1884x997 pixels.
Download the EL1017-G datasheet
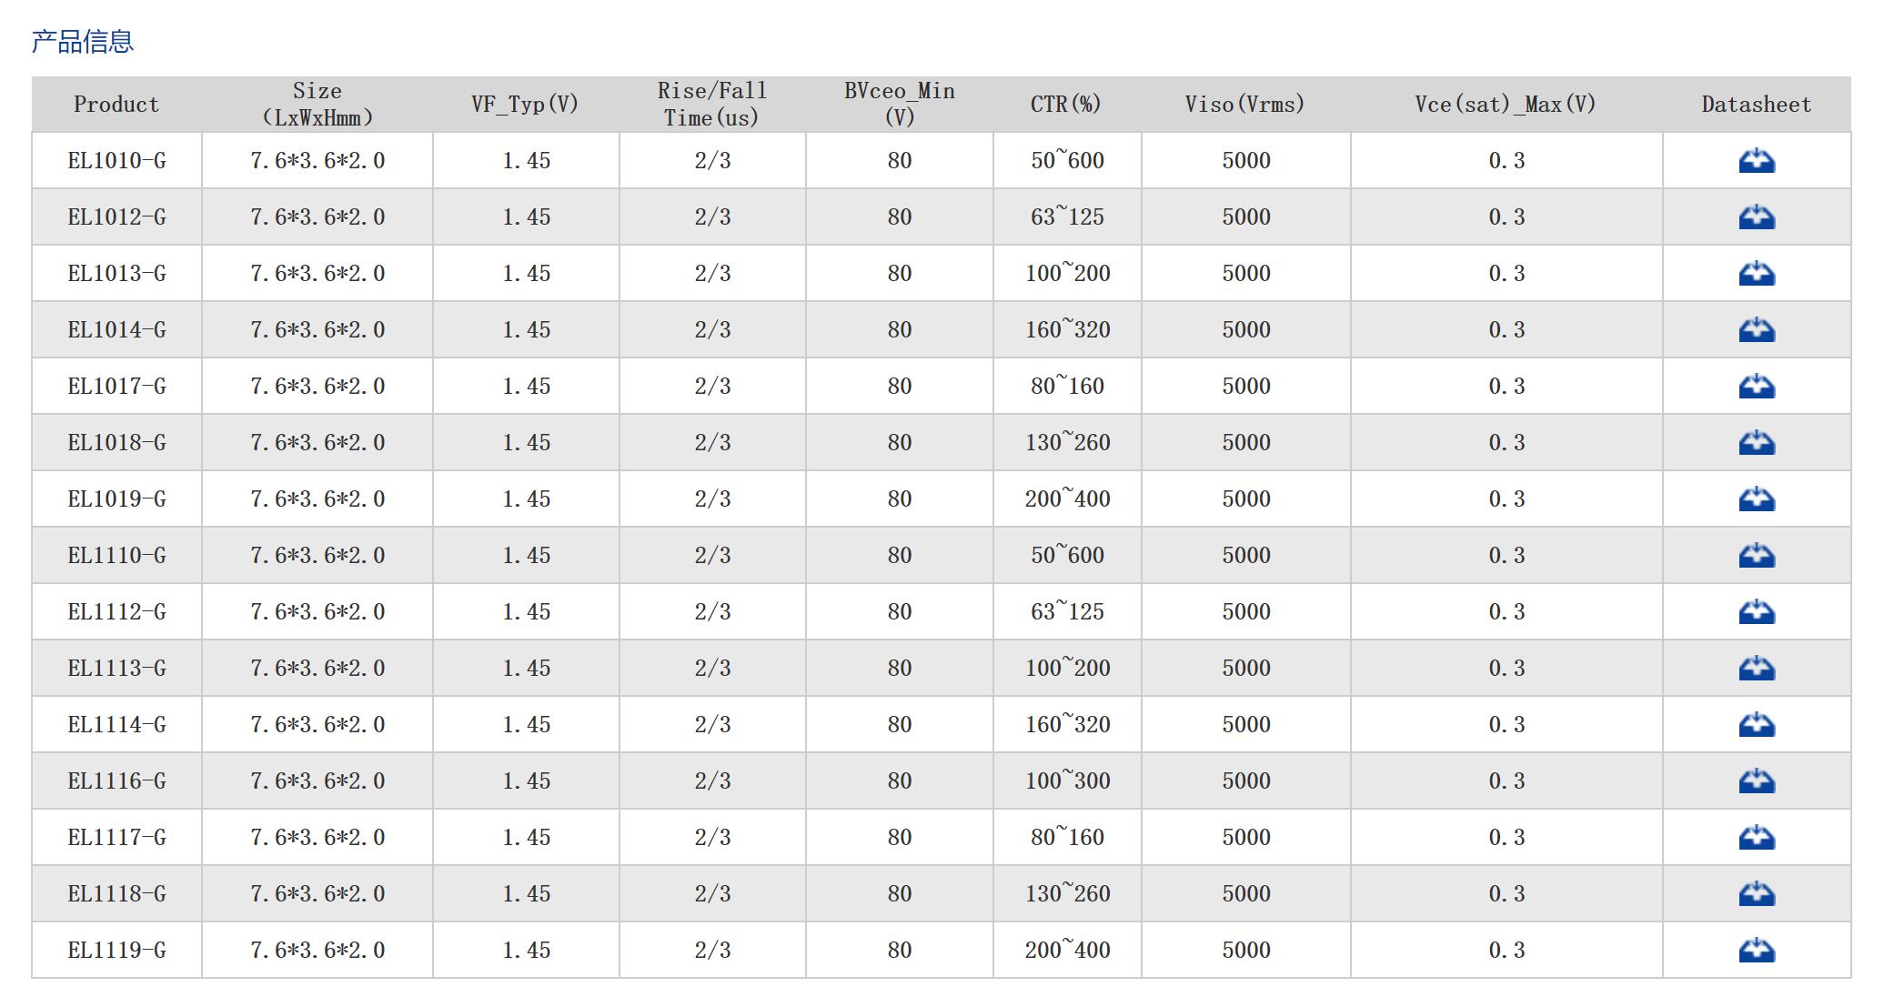coord(1756,387)
